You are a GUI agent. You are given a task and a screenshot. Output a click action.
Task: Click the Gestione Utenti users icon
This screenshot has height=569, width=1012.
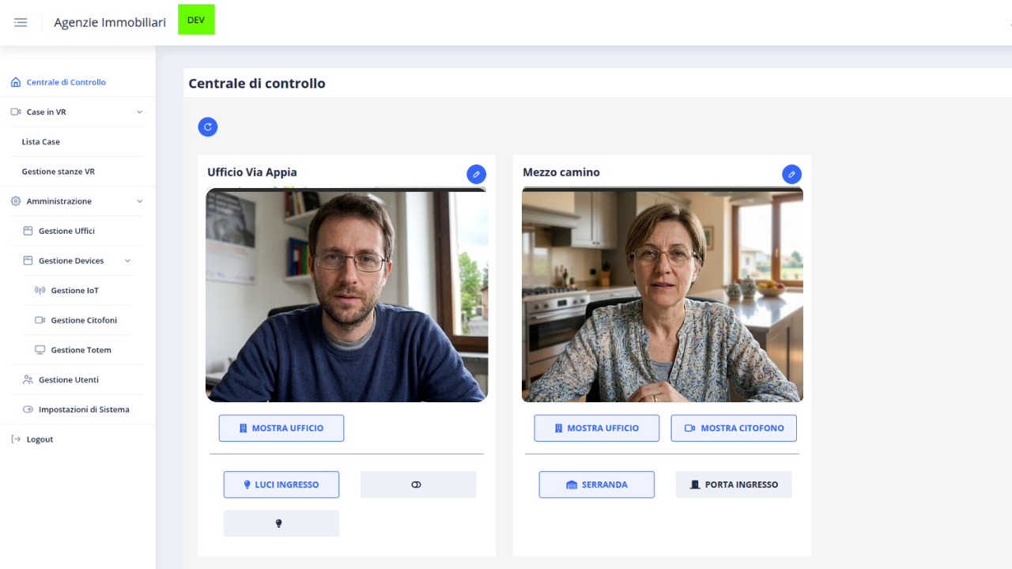coord(27,379)
